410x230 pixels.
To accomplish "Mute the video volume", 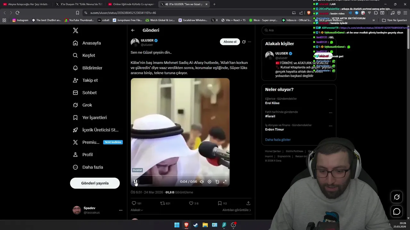I will click(202, 182).
